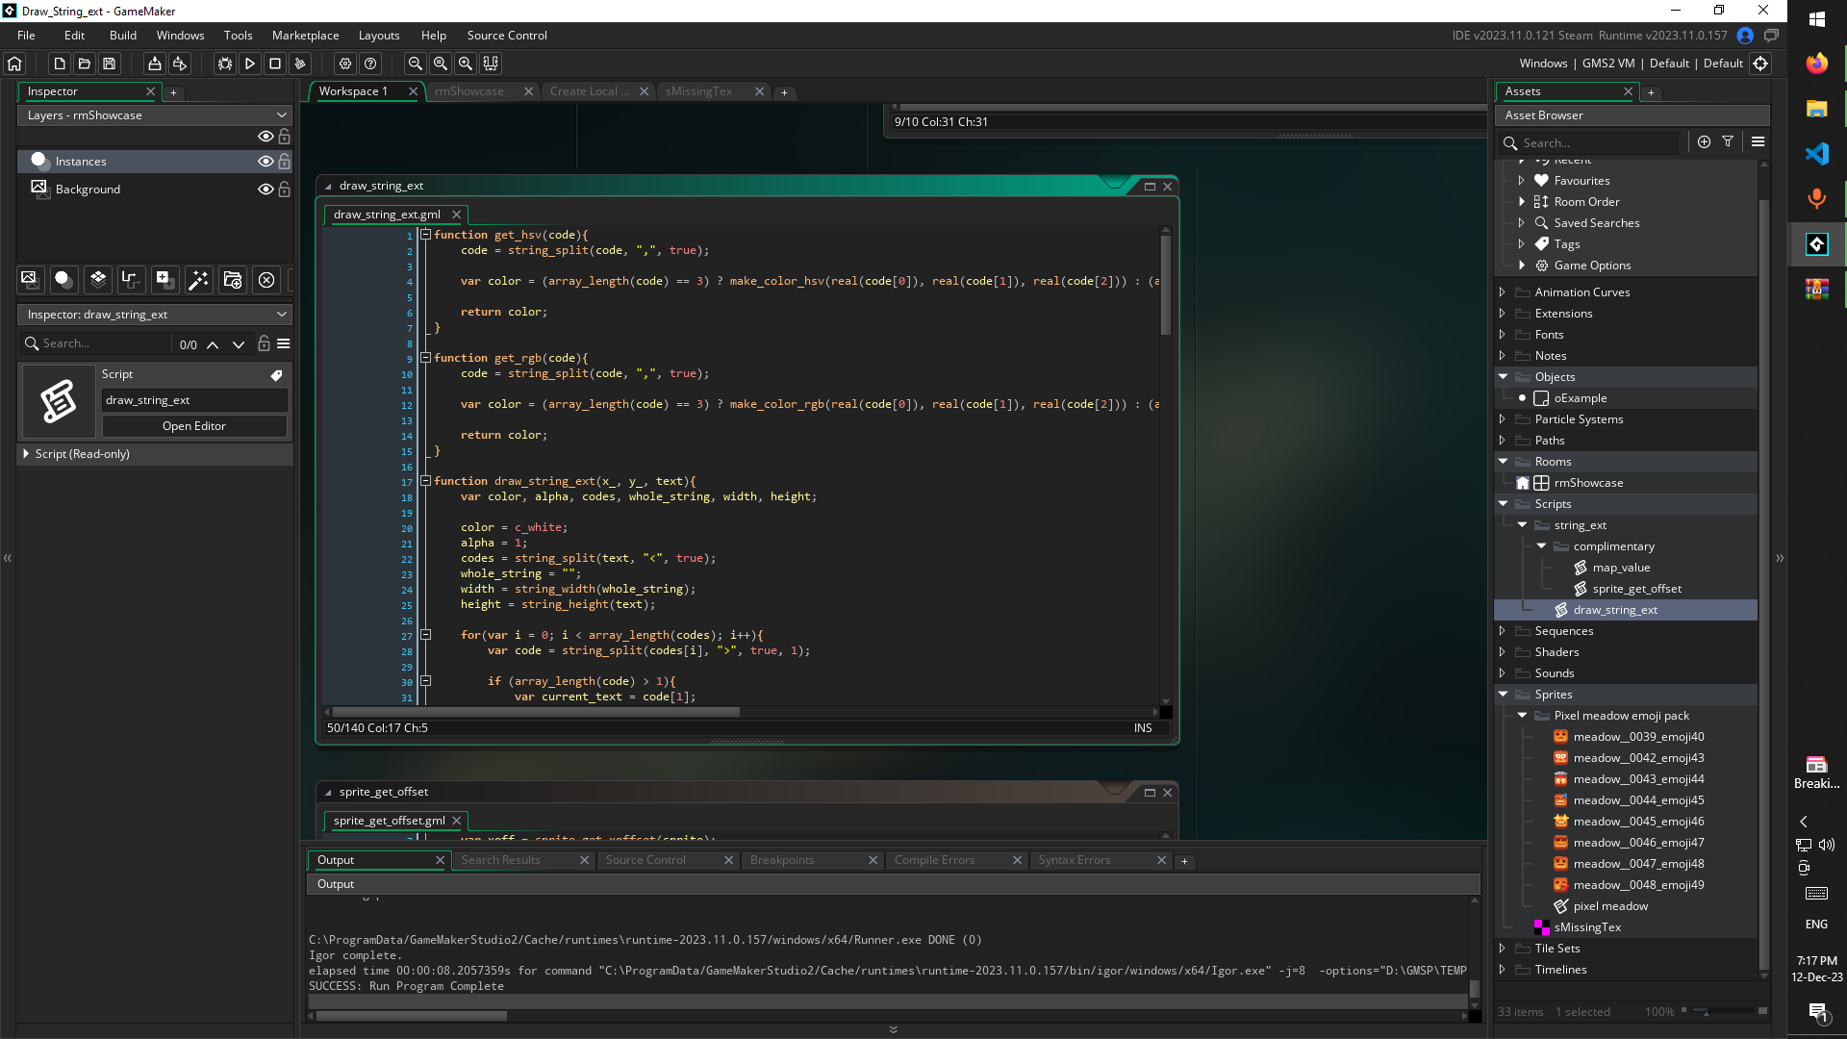Add an Instance layer in the room editor
The image size is (1847, 1039).
point(63,280)
